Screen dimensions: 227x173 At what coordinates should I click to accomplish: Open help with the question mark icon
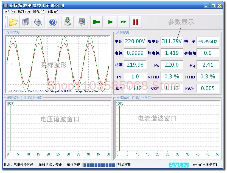[x=53, y=22]
